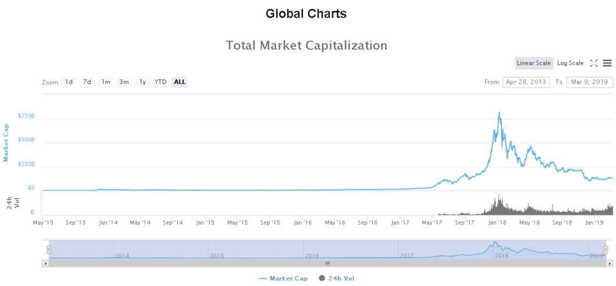Click the scrollbar right arrow
Screen dimensions: 616x286
pos(609,263)
